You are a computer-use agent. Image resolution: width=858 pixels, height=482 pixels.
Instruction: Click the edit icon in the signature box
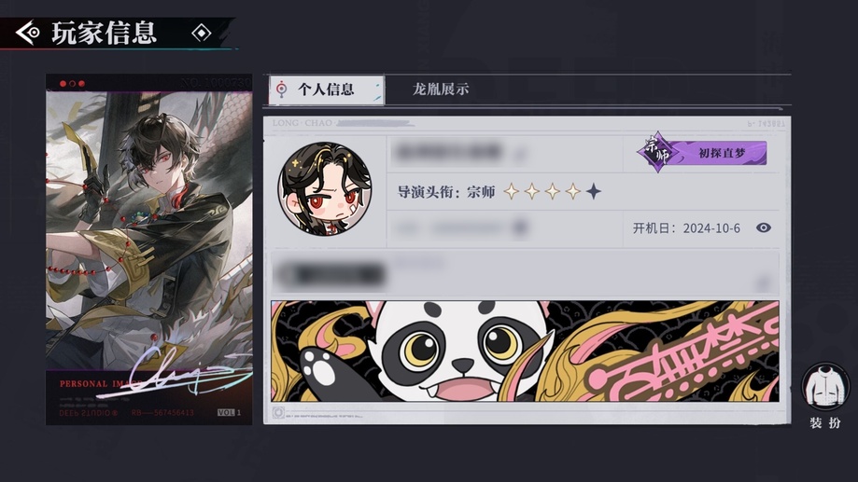pyautogui.click(x=762, y=283)
